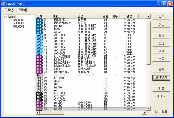The height and width of the screenshot is (118, 174).
Task: Click the 감시 실행 button
Action: (x=161, y=112)
